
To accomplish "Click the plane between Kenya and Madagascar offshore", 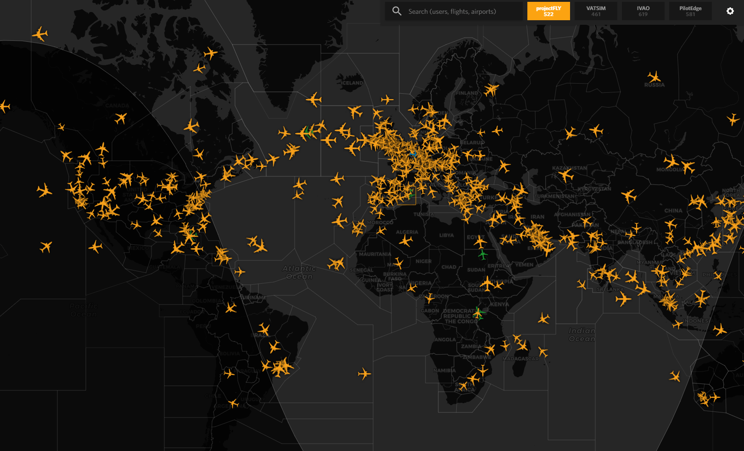I will point(544,318).
